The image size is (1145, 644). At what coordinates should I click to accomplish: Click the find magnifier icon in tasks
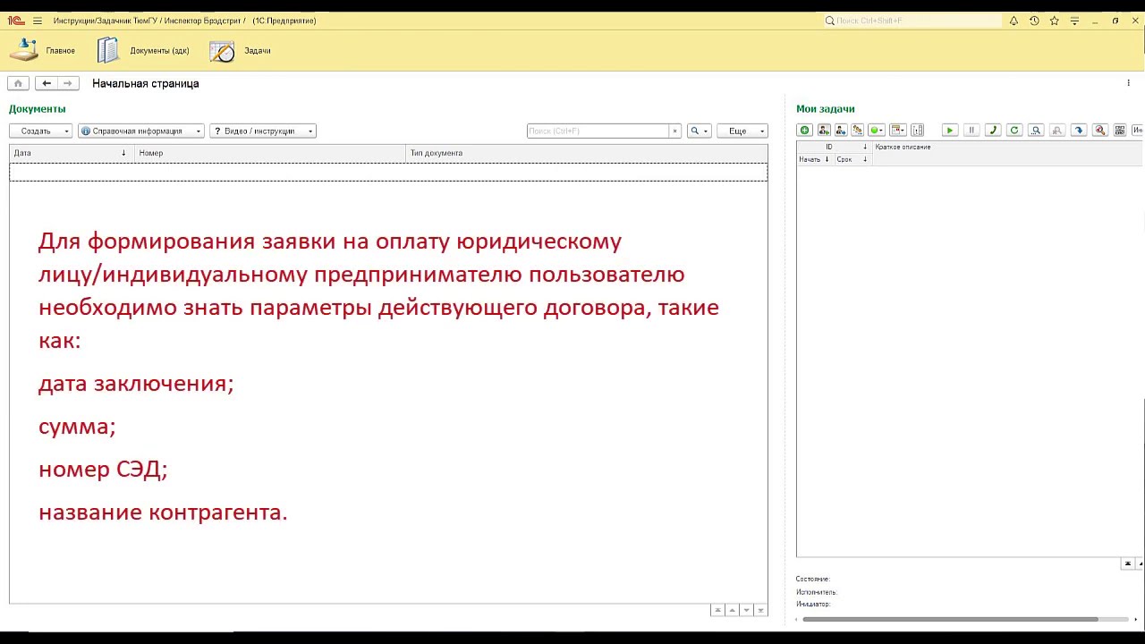coord(1036,131)
